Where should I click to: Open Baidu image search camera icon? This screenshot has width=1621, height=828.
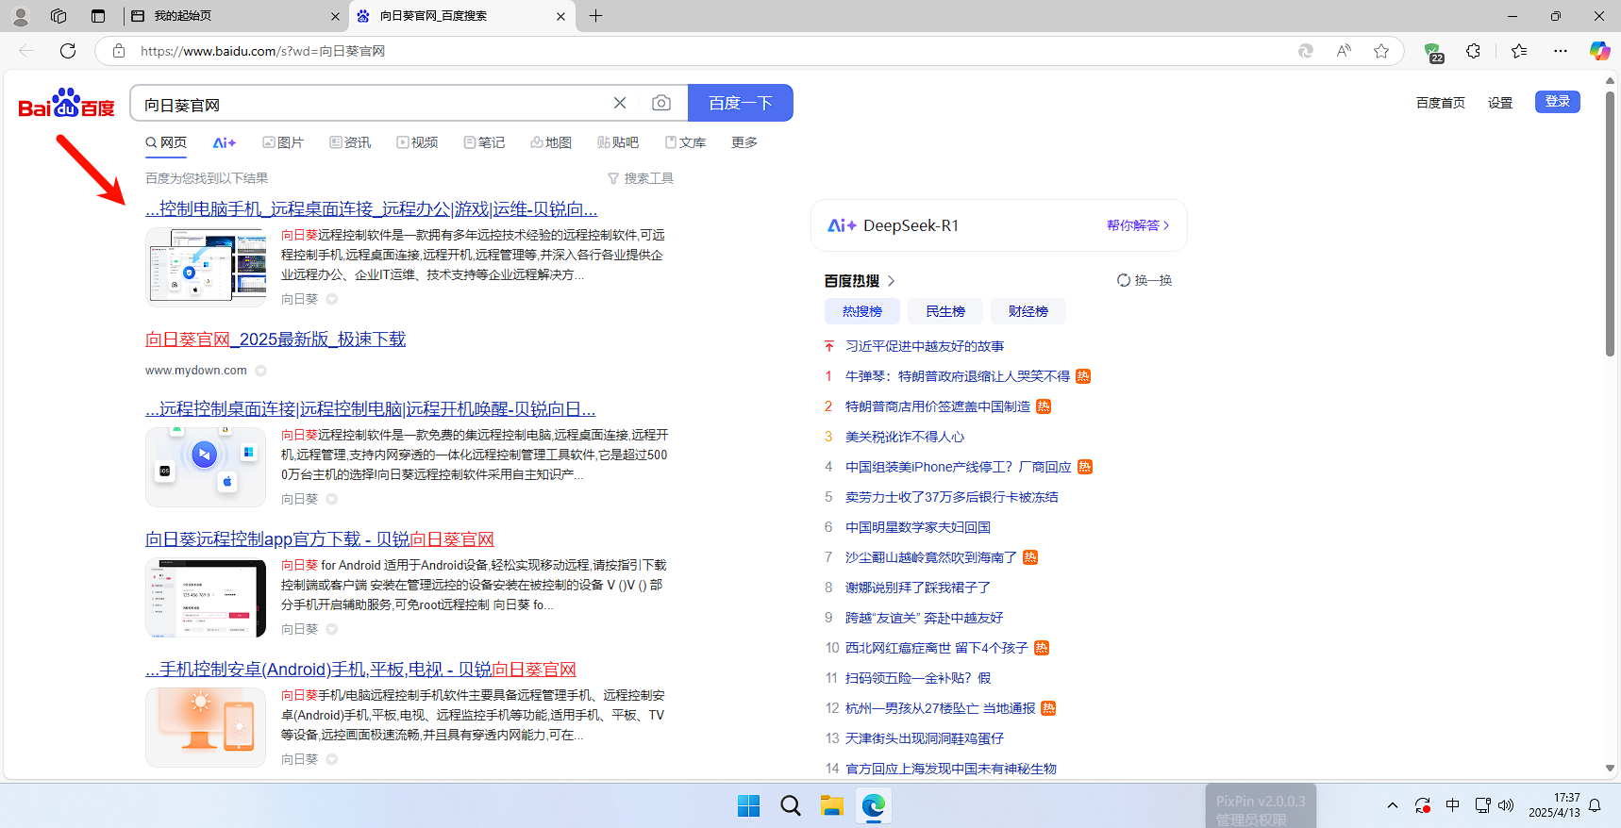661,103
